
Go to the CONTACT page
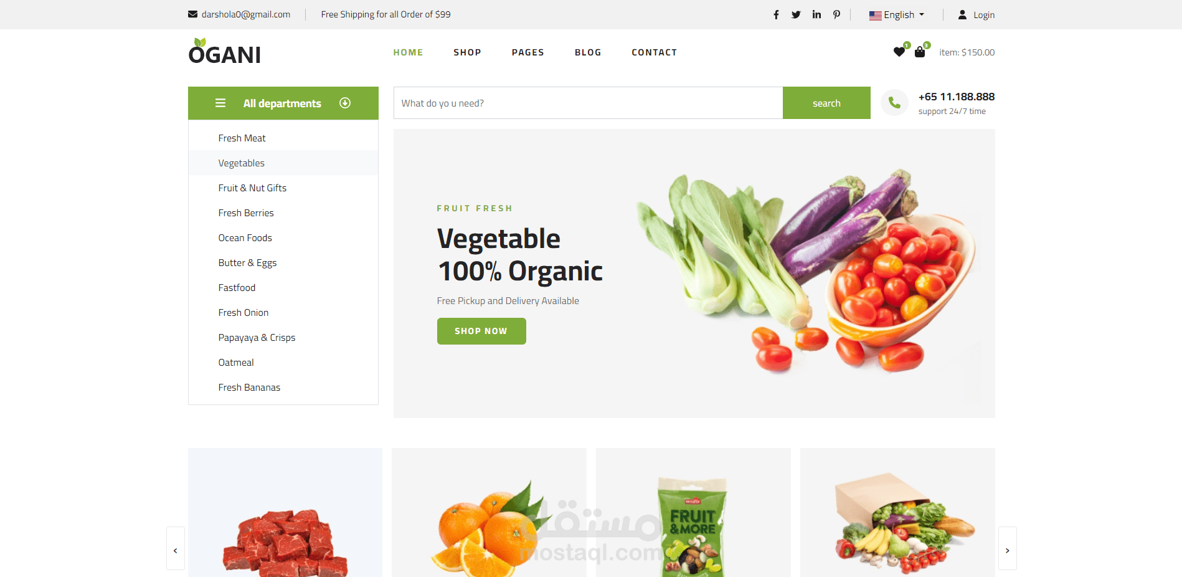click(655, 52)
